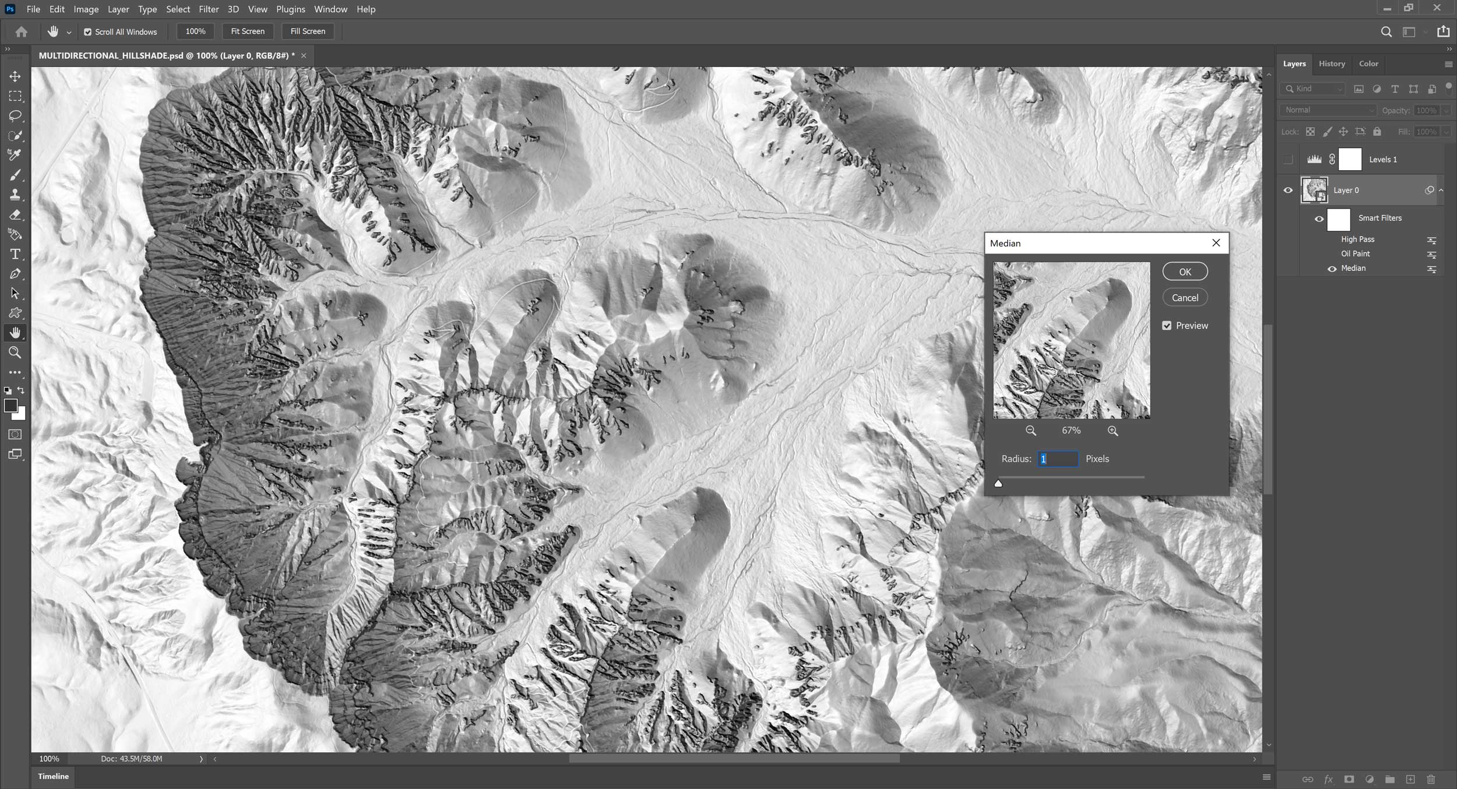Click the Radius slider handle

(998, 483)
